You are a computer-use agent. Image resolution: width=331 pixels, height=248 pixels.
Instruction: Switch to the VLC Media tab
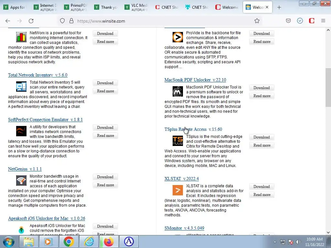137,7
